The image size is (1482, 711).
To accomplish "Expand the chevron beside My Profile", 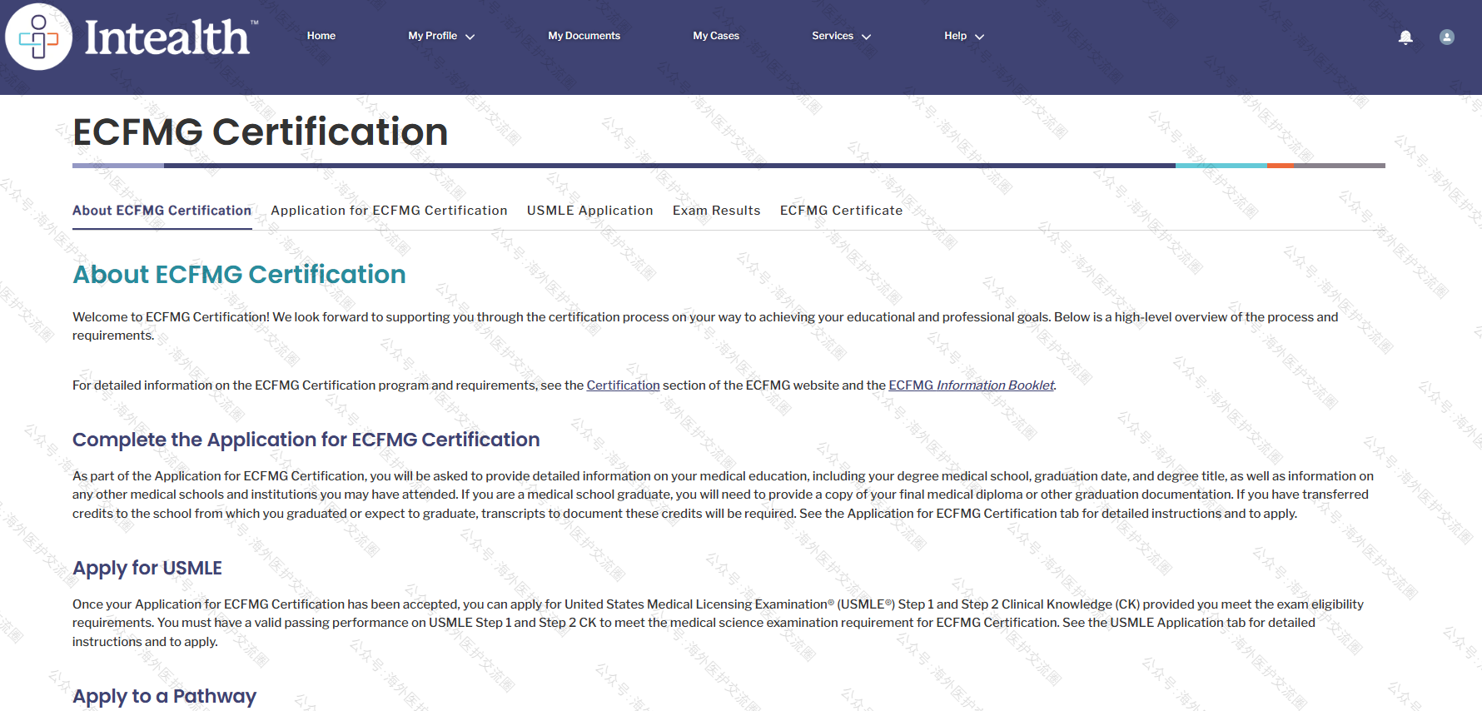I will click(470, 37).
